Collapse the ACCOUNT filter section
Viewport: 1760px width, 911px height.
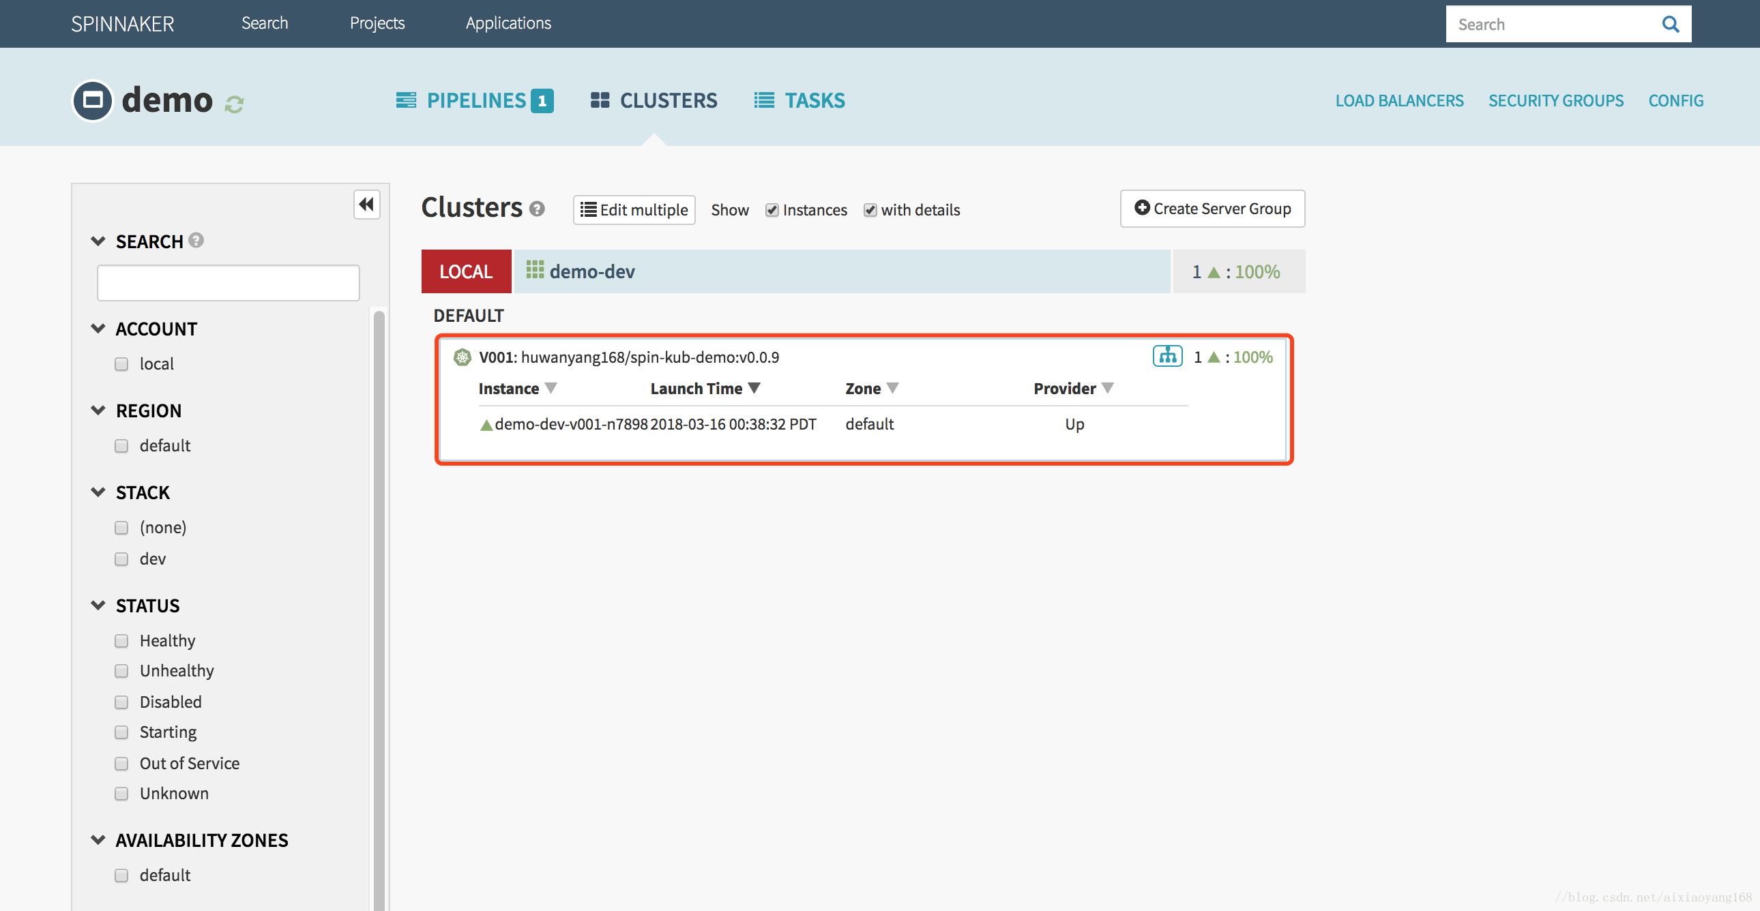(98, 329)
